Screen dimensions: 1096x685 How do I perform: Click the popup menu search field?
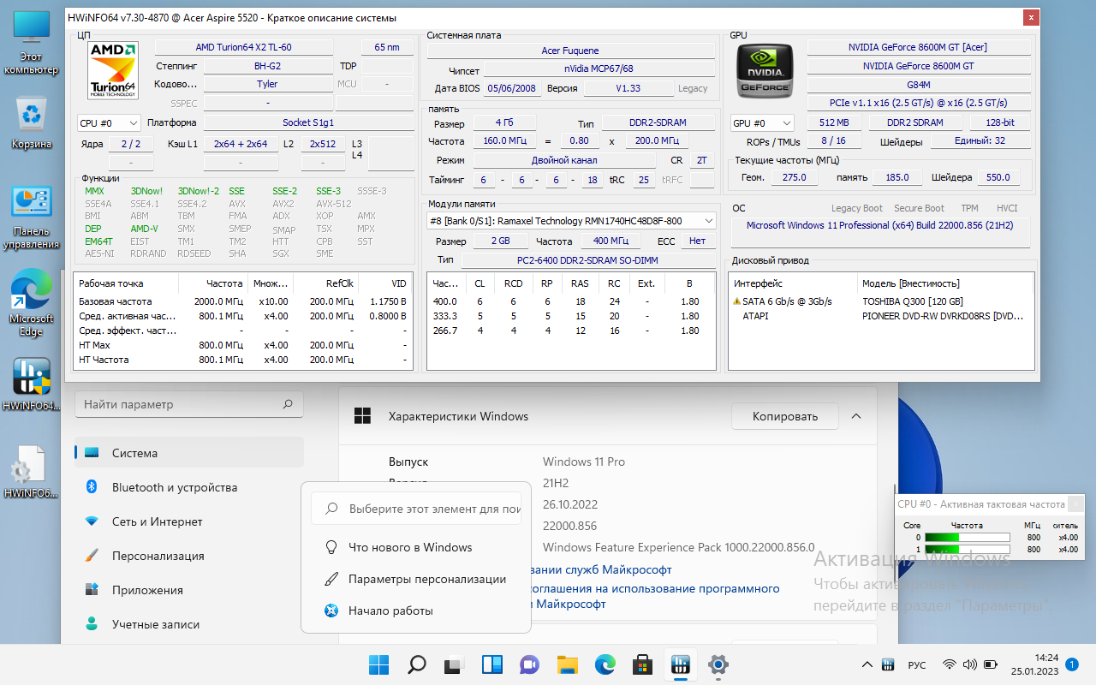pyautogui.click(x=416, y=509)
